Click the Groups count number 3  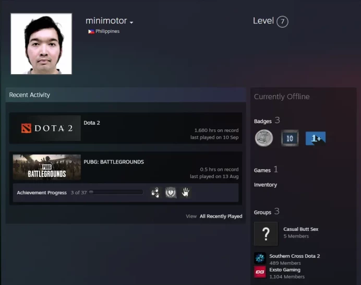pyautogui.click(x=276, y=211)
